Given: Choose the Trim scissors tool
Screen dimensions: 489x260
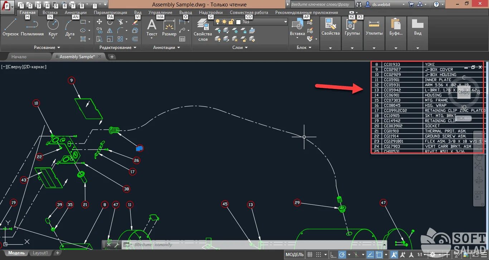Looking at the screenshot, I should point(121,22).
